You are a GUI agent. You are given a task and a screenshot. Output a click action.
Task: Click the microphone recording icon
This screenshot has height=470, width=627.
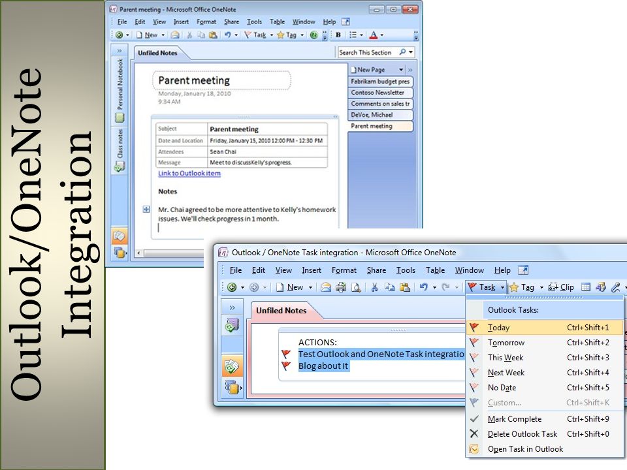(616, 287)
